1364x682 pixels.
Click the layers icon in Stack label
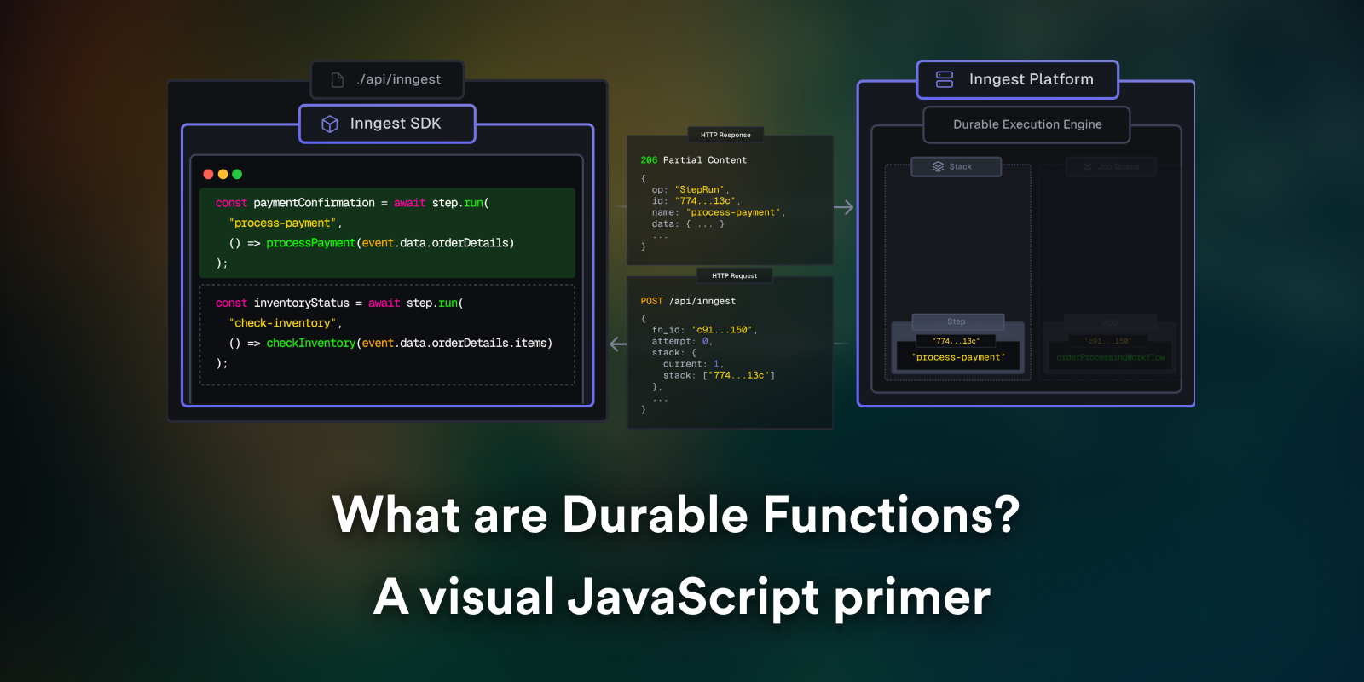point(938,166)
